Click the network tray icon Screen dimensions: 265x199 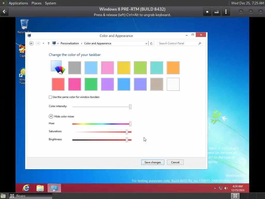coord(220,188)
